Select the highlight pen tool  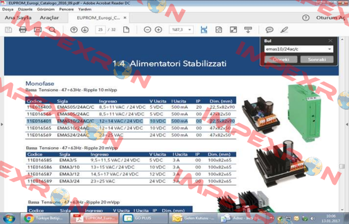284,30
